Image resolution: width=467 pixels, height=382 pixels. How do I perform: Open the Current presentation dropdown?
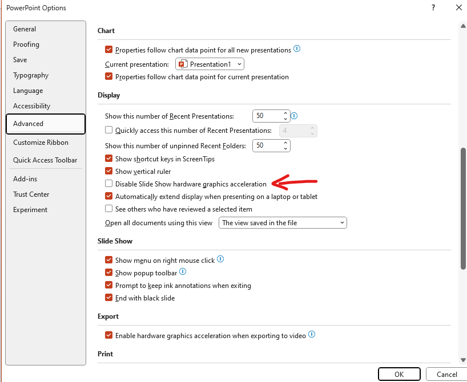coord(239,64)
